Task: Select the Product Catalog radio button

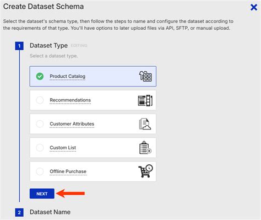Action: pyautogui.click(x=40, y=76)
